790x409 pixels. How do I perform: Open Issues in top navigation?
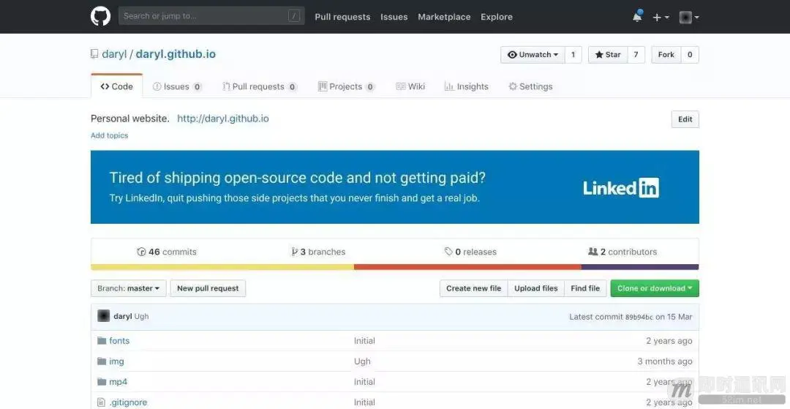(394, 17)
